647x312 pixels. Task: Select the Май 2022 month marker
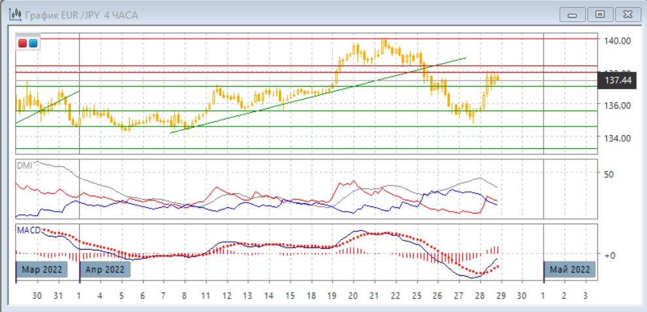570,269
